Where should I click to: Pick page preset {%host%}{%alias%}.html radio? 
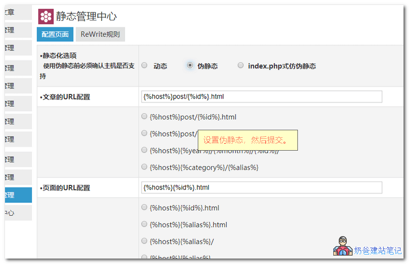(x=144, y=224)
